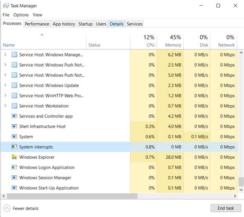Click the 0.7% CPU value
Screen dimensions: 244x217
150,157
